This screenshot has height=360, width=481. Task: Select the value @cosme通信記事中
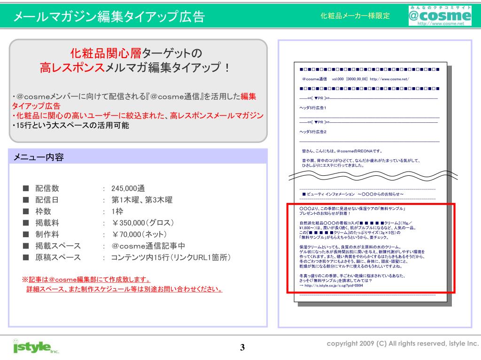[x=148, y=246]
